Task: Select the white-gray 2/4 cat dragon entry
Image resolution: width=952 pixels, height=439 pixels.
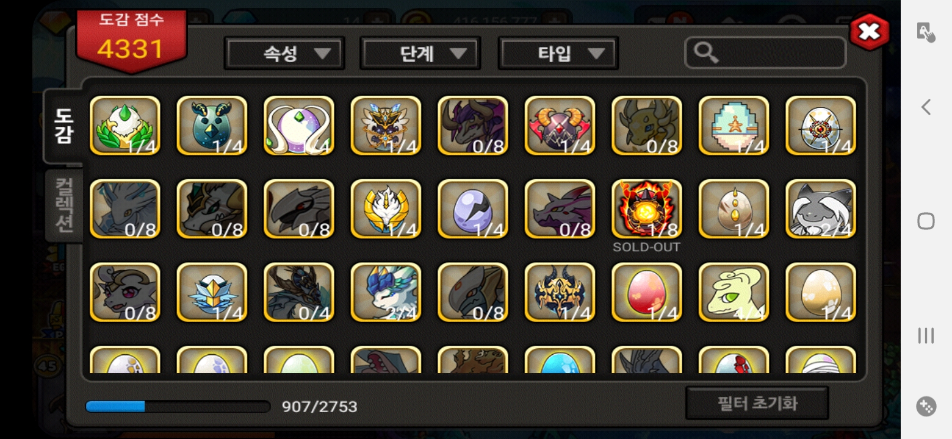Action: coord(821,209)
